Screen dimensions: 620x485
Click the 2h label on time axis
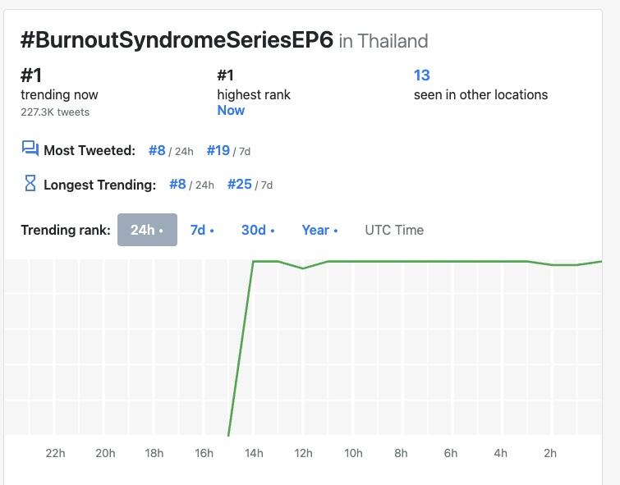(x=550, y=453)
